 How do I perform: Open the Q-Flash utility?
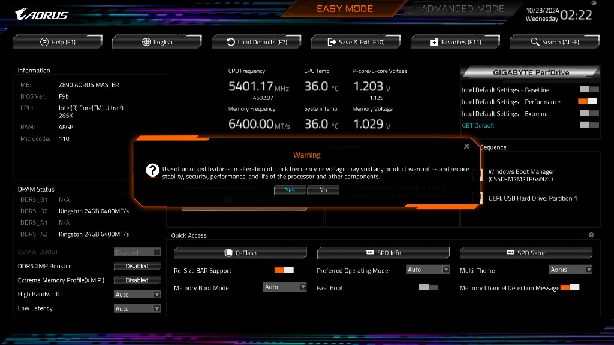(240, 253)
